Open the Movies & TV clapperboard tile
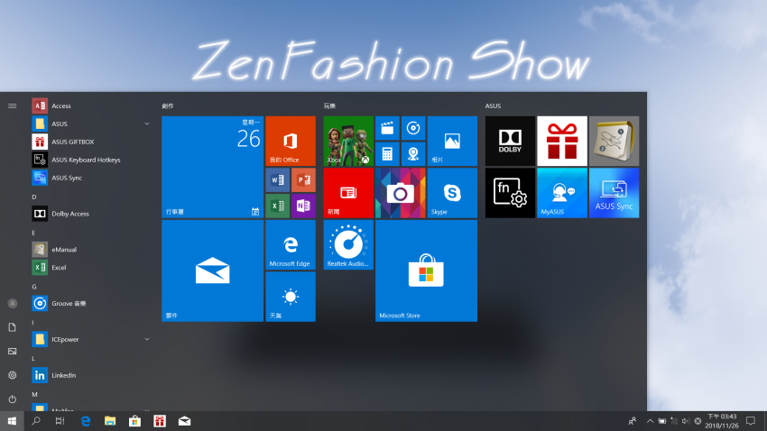767x431 pixels. pos(387,128)
